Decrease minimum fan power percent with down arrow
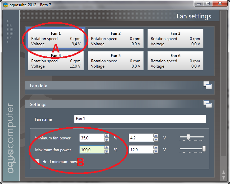Image resolution: width=230 pixels, height=184 pixels. point(107,140)
